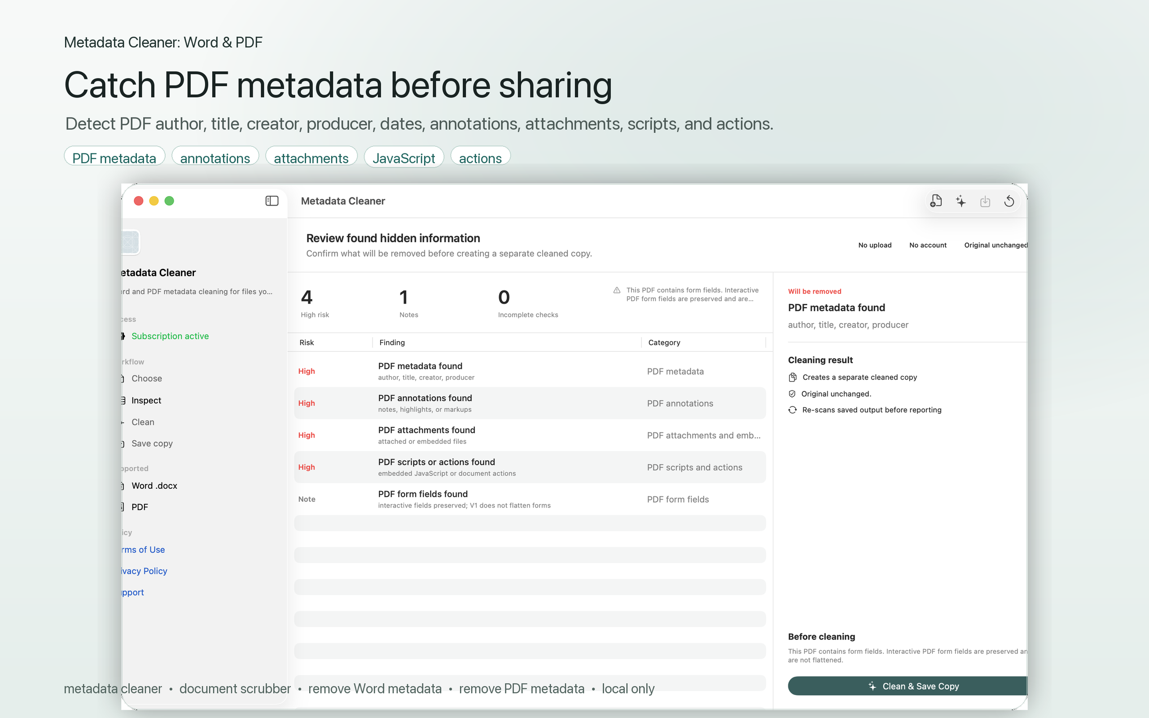
Task: Click the PDF metadata category cell
Action: click(675, 372)
